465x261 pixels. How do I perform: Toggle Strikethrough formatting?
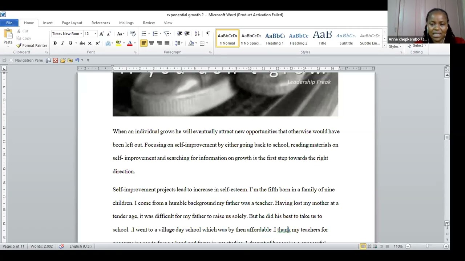click(x=82, y=43)
